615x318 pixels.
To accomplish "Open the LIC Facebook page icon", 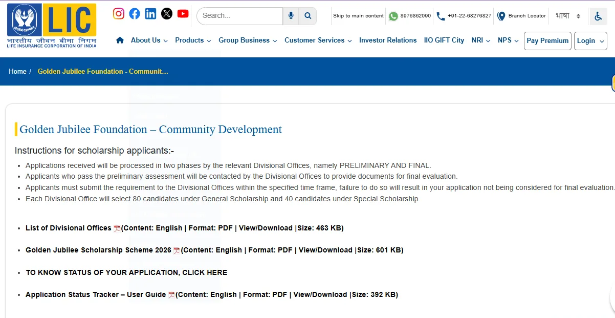I will (x=135, y=14).
